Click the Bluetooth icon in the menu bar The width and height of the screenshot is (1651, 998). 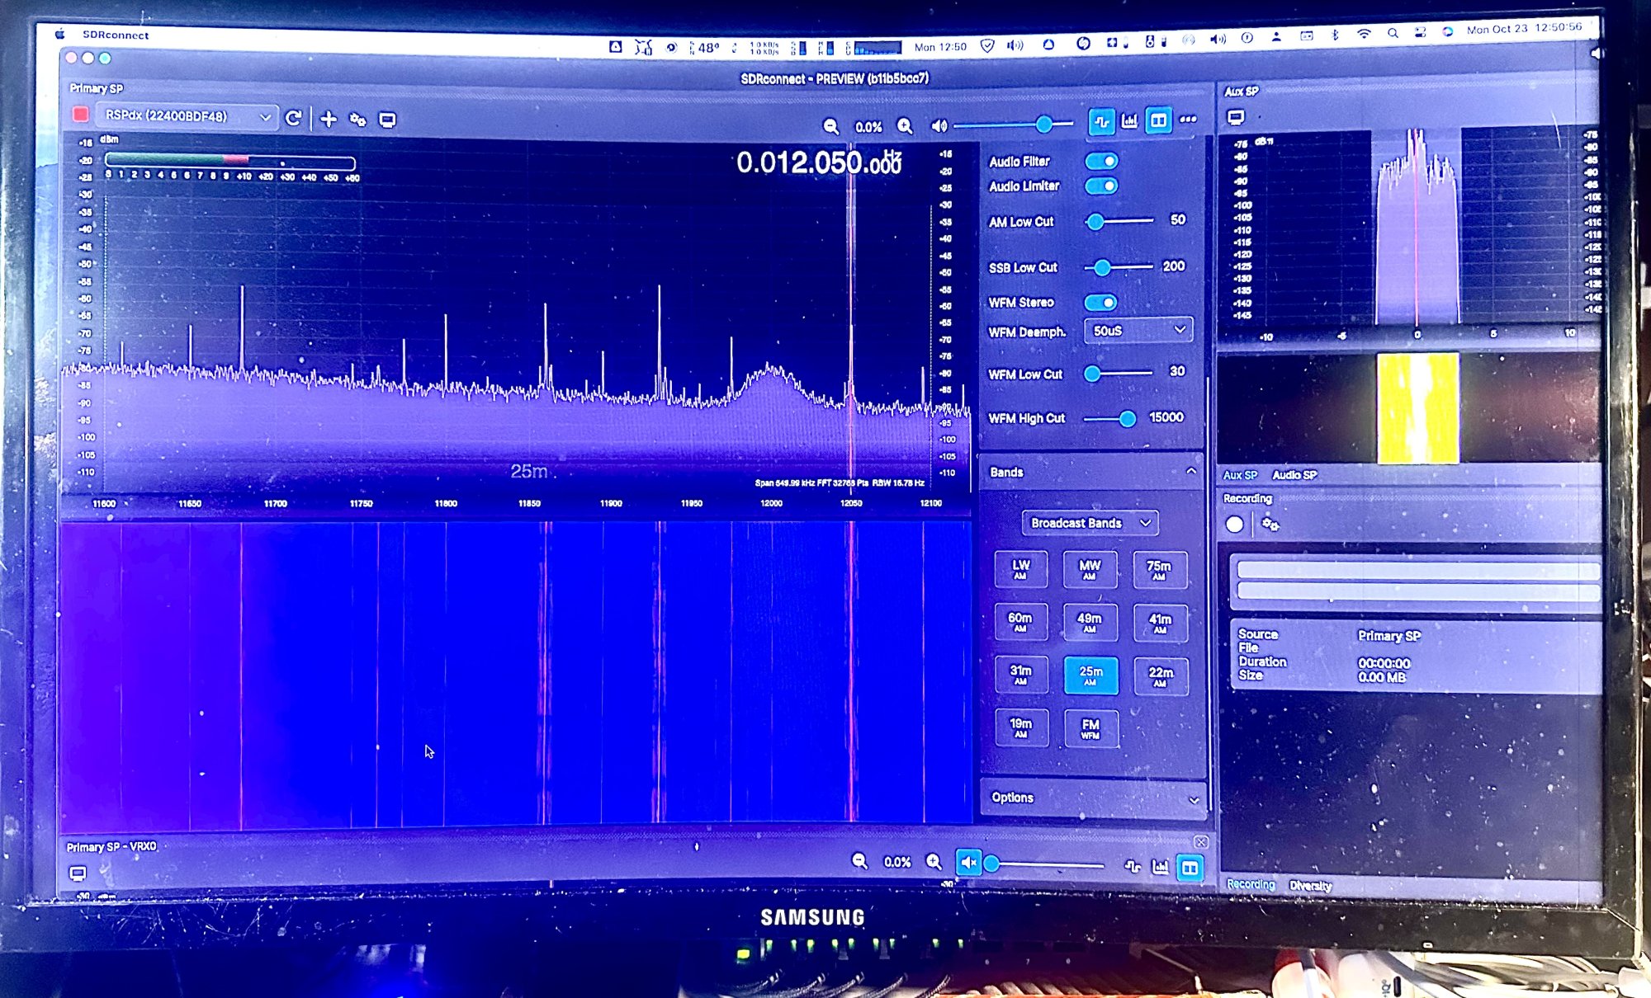point(1335,35)
